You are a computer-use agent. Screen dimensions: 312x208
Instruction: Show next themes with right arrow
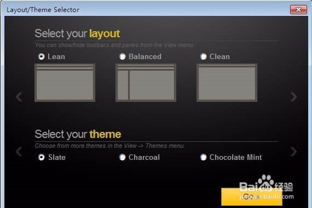293,152
